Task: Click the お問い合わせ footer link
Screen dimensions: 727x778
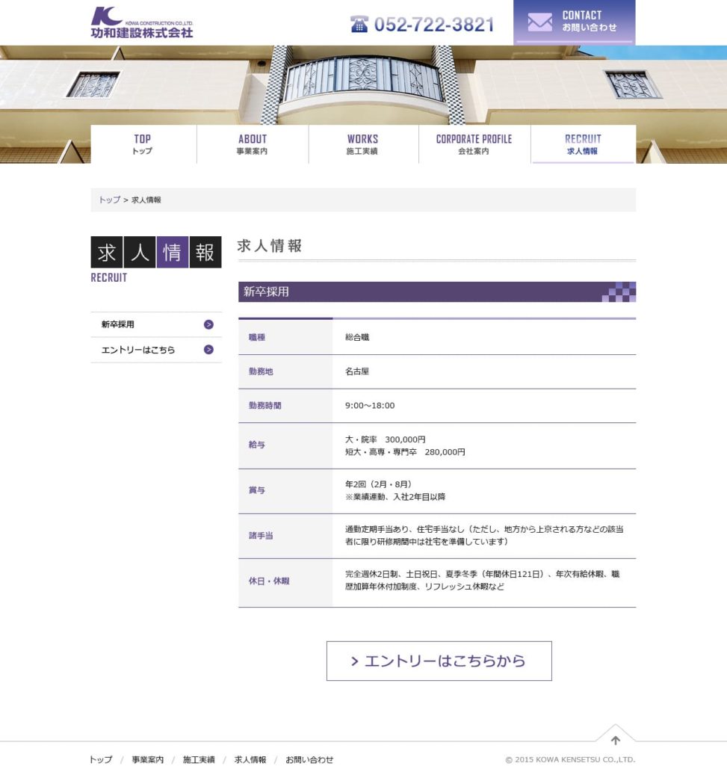Action: click(309, 760)
